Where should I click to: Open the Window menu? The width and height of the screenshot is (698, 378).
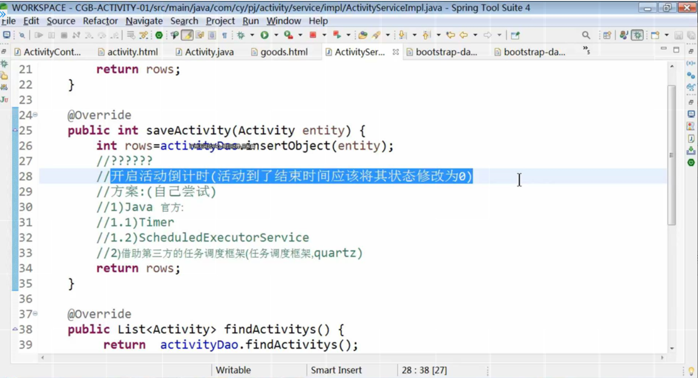tap(284, 21)
